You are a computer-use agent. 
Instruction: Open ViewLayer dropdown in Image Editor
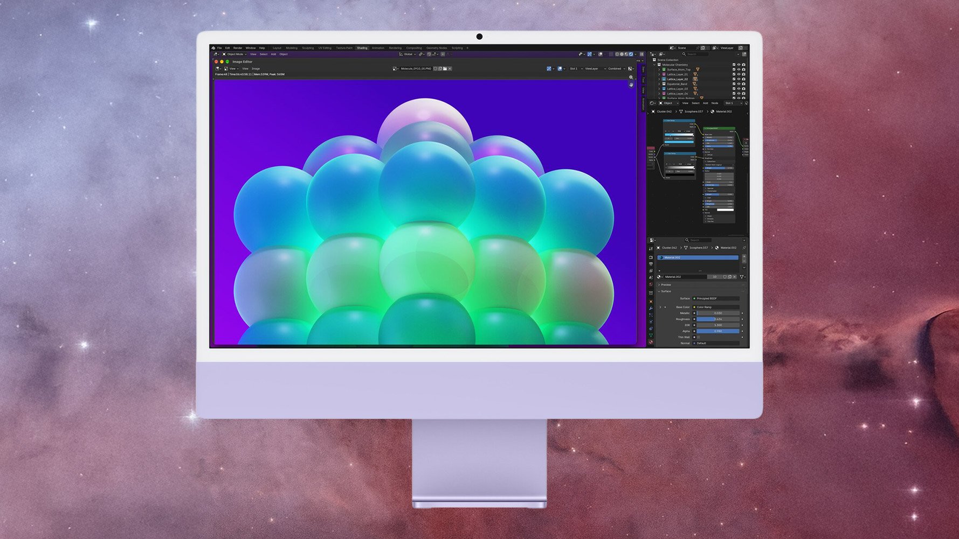[595, 68]
